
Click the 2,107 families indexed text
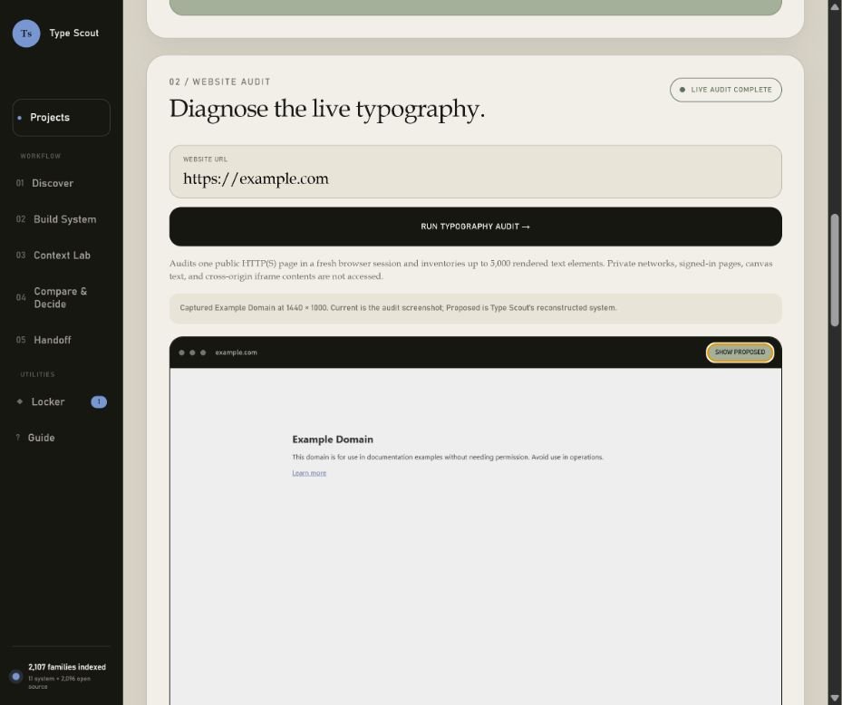click(x=67, y=667)
